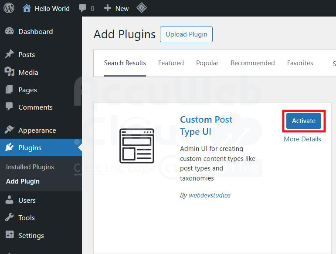This screenshot has height=254, width=336.
Task: Click the New content plus button
Action: 116,8
